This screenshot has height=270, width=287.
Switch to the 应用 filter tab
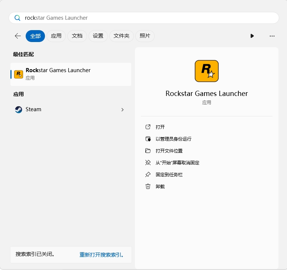[56, 36]
